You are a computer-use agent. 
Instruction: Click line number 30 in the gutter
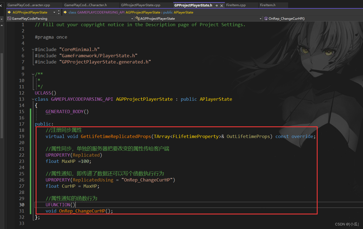tap(21, 205)
